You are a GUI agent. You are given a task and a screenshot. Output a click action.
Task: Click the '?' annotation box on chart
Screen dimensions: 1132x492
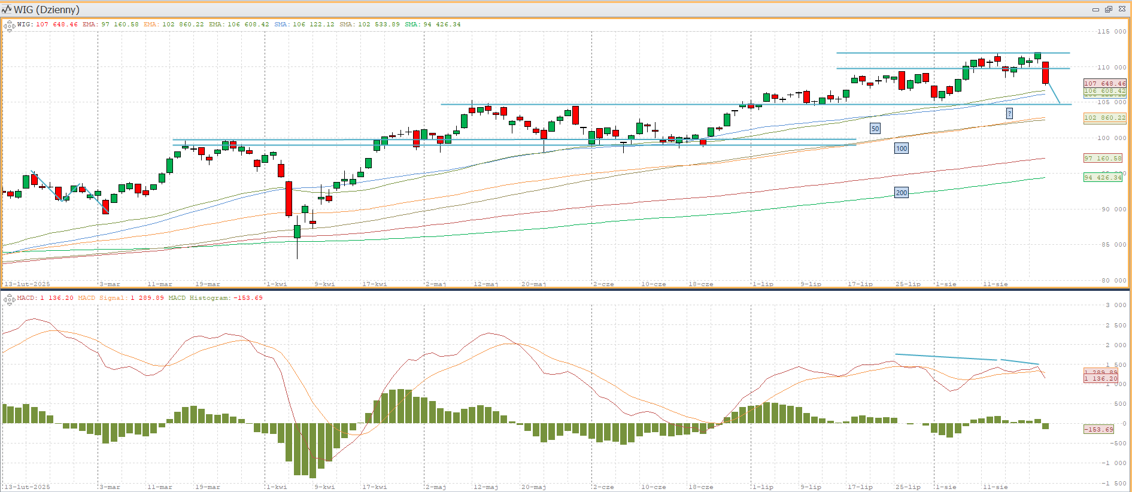(1009, 114)
